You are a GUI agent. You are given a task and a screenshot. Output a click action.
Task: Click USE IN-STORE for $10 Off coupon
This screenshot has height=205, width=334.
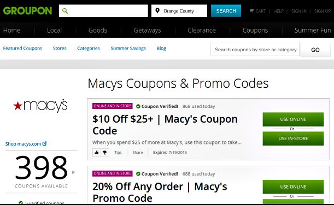point(293,138)
